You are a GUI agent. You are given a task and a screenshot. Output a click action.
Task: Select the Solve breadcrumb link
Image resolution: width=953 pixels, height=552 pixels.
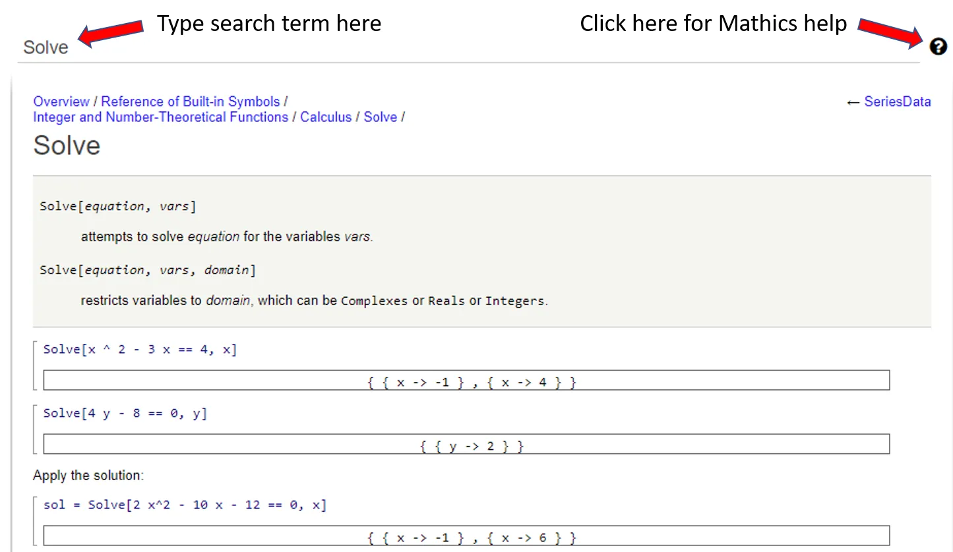pyautogui.click(x=381, y=117)
